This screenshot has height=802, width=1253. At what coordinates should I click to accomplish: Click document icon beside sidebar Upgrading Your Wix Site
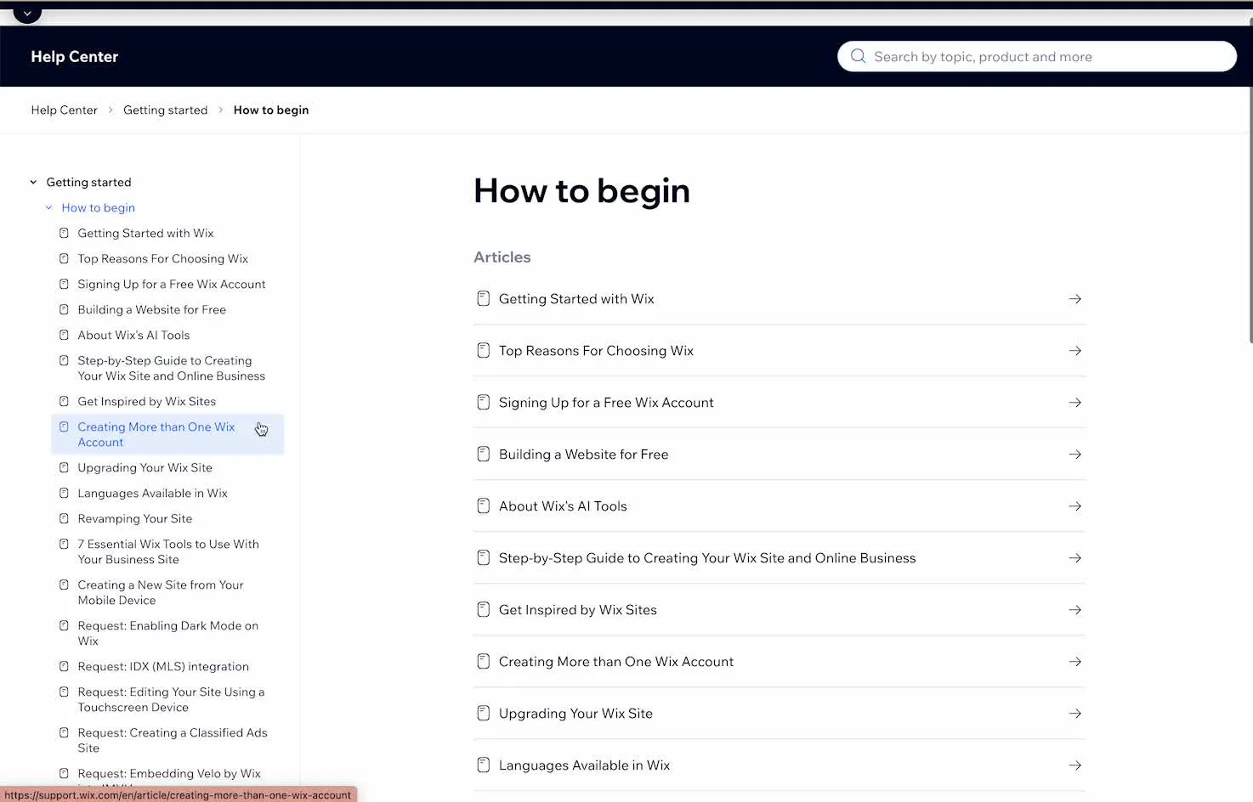coord(64,467)
